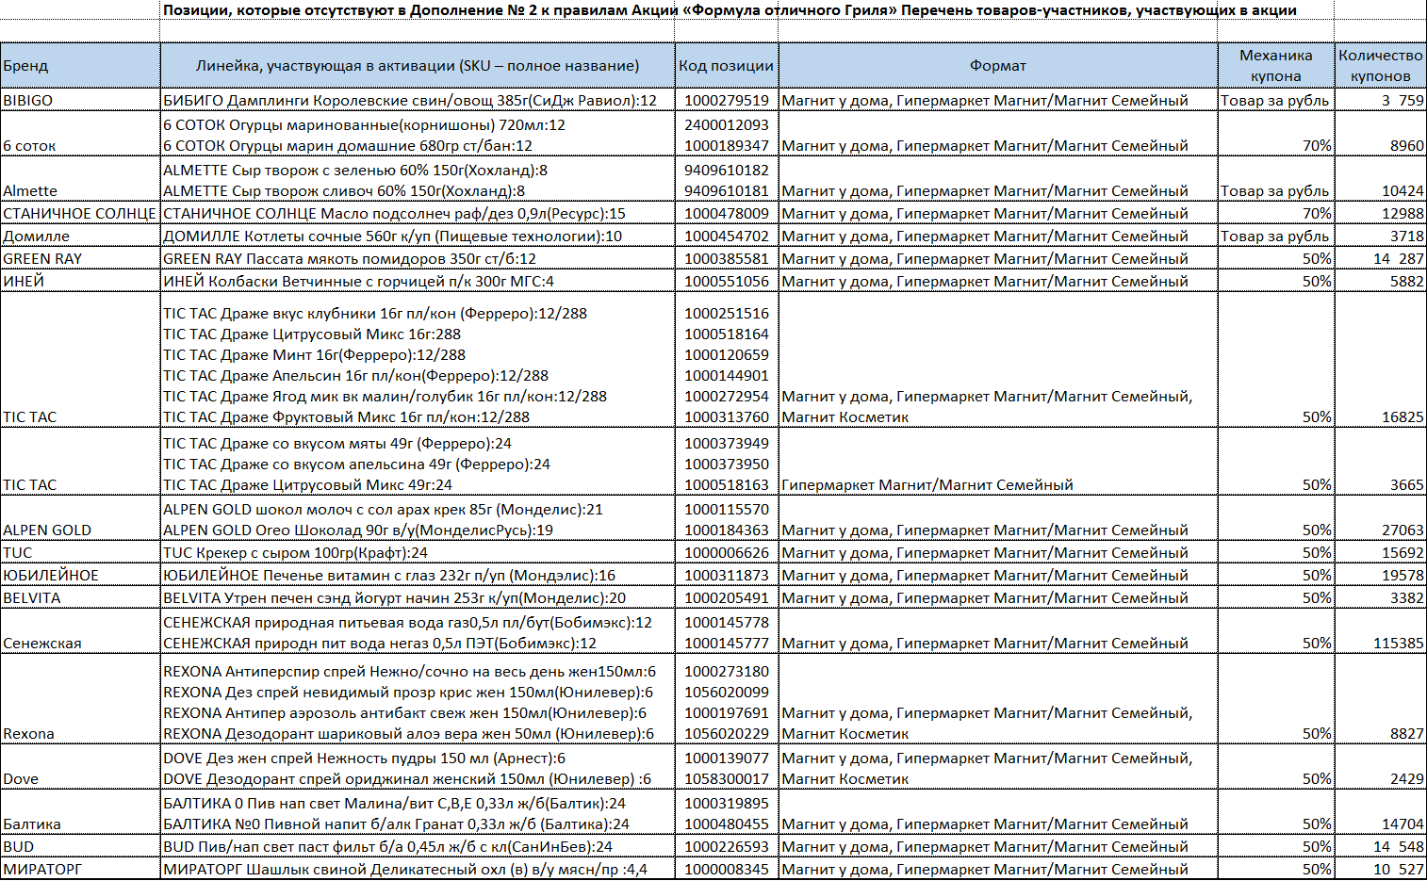The width and height of the screenshot is (1427, 881).
Task: Click the coupon quantity 115385
Action: point(1399,643)
